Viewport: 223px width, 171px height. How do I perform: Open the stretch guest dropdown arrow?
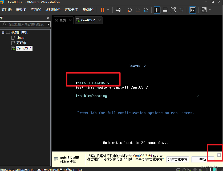(x=210, y=10)
